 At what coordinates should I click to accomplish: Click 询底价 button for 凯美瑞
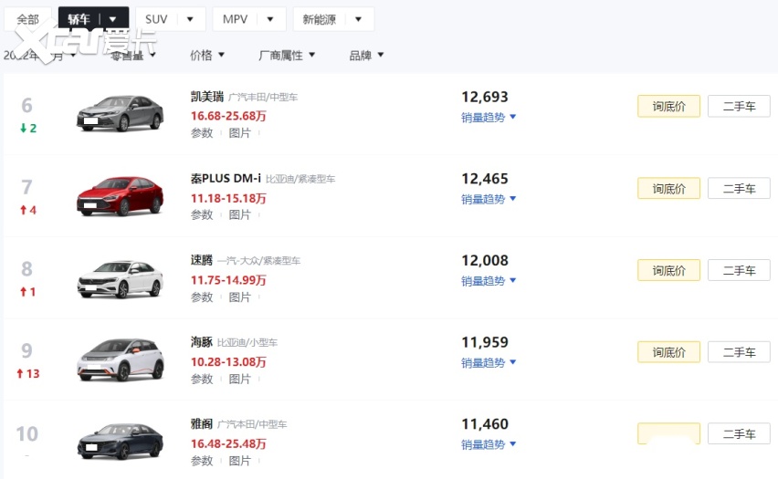pyautogui.click(x=668, y=106)
